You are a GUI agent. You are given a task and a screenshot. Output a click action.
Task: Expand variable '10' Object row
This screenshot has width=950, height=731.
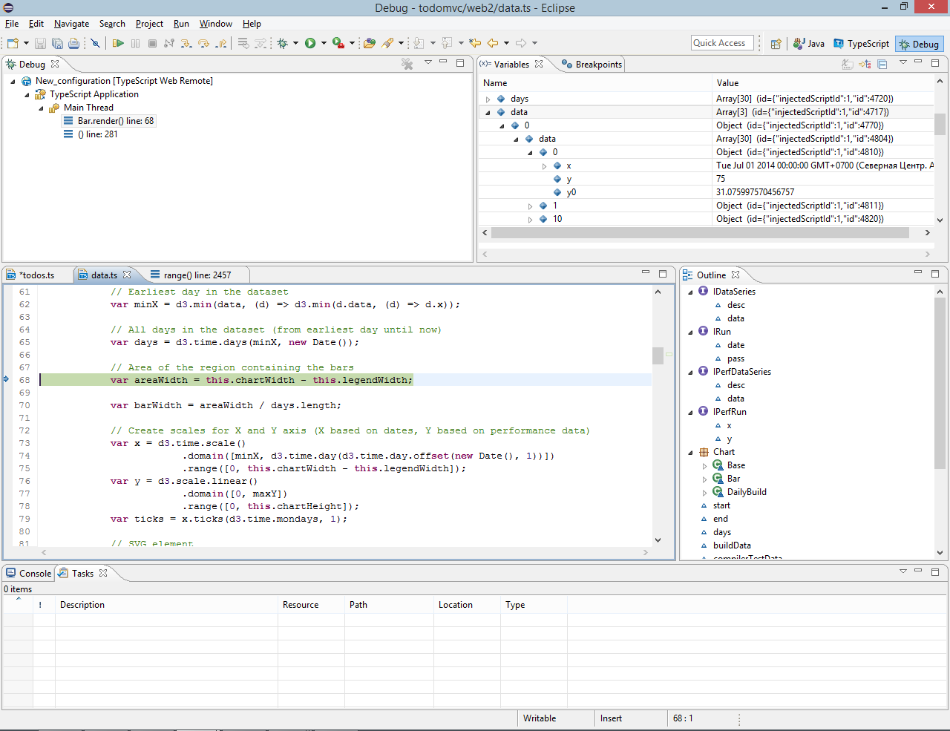530,219
